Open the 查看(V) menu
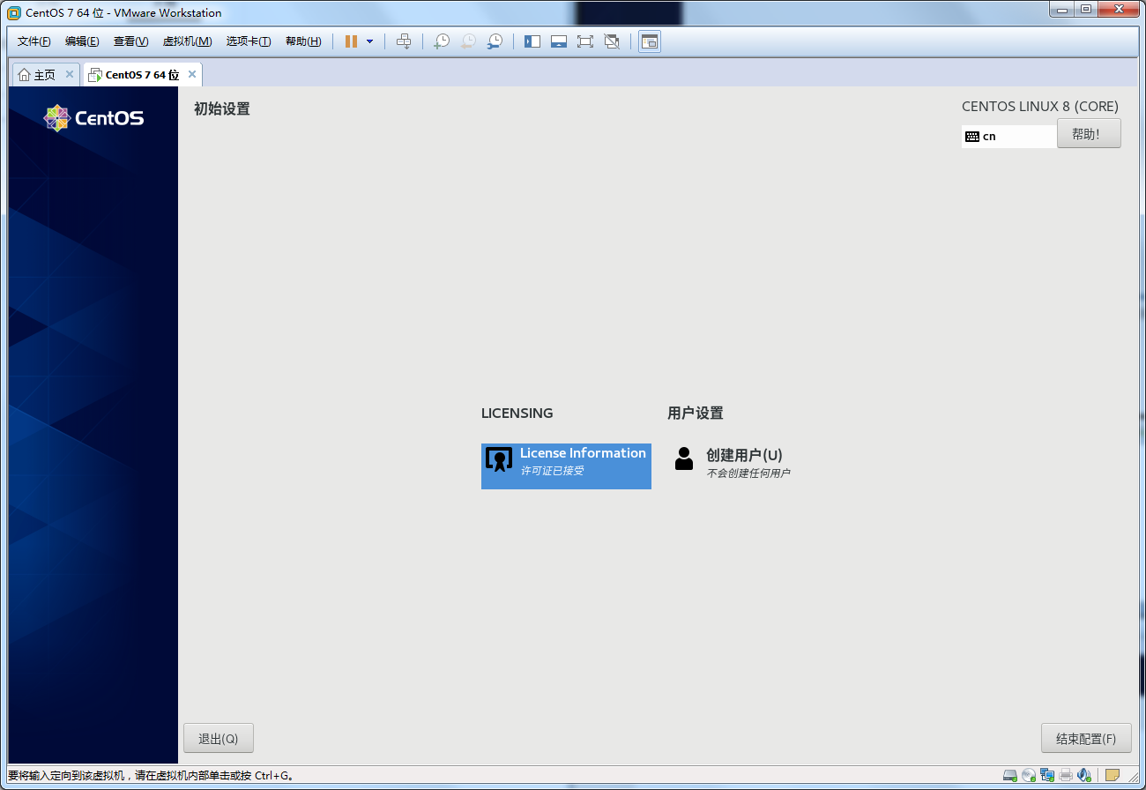1146x790 pixels. (x=130, y=41)
